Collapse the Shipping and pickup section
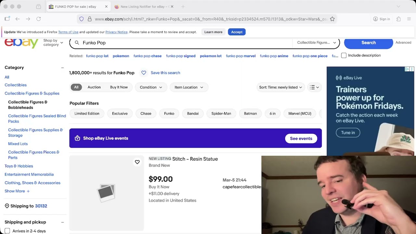Viewport: 416px width, 234px height. (62, 222)
